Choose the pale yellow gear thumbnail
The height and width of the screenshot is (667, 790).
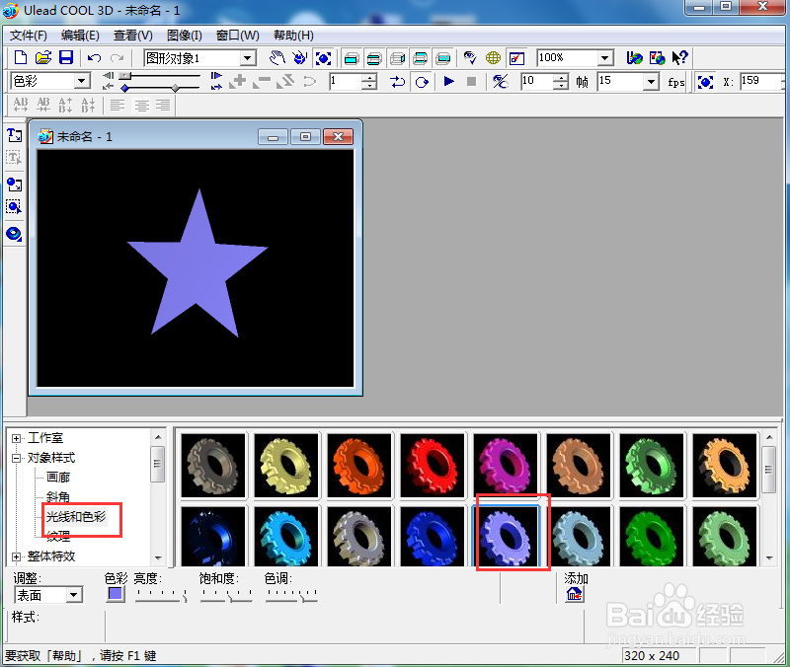[286, 465]
